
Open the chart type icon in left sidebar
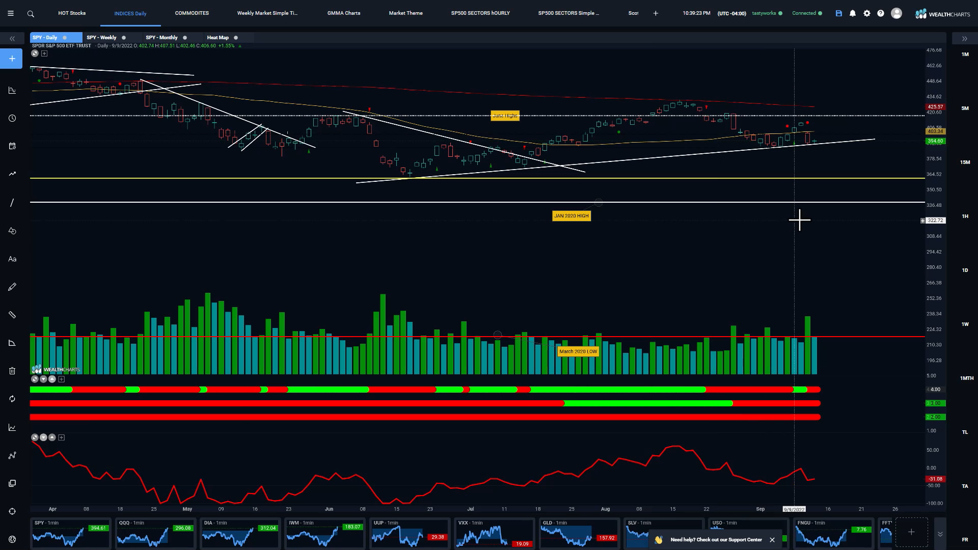point(12,90)
